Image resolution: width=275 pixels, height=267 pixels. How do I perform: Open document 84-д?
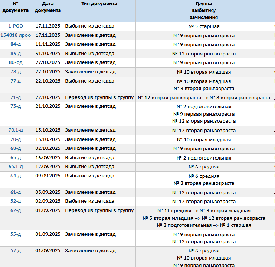[16, 44]
